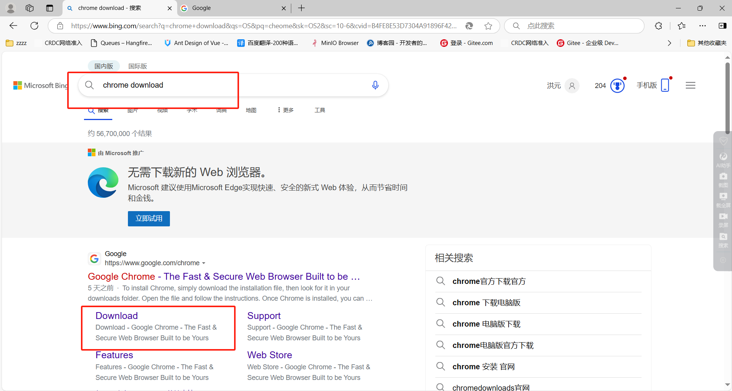The image size is (732, 391).
Task: Open the tab actions menu icon
Action: click(50, 8)
